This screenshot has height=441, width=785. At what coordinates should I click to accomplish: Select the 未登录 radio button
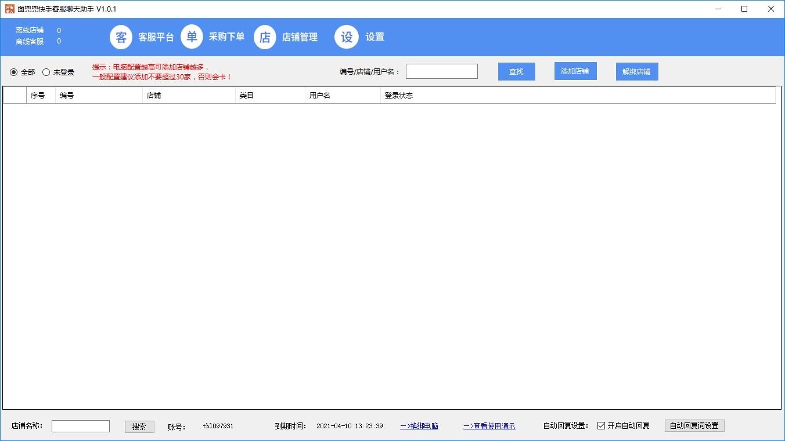(46, 72)
